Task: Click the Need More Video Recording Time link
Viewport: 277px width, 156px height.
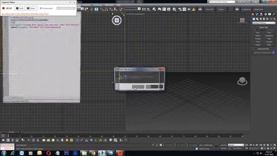Action: (x=35, y=14)
